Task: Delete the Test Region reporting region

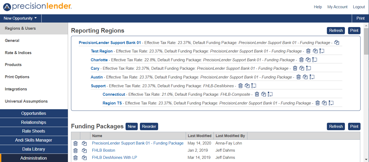Action: 308,51
